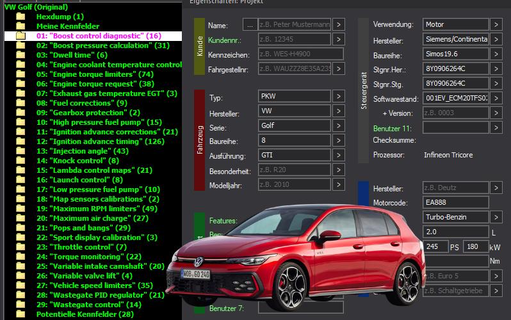Click the 2.0 L displacement field
Screen dimensions: 511x320
tap(455, 232)
